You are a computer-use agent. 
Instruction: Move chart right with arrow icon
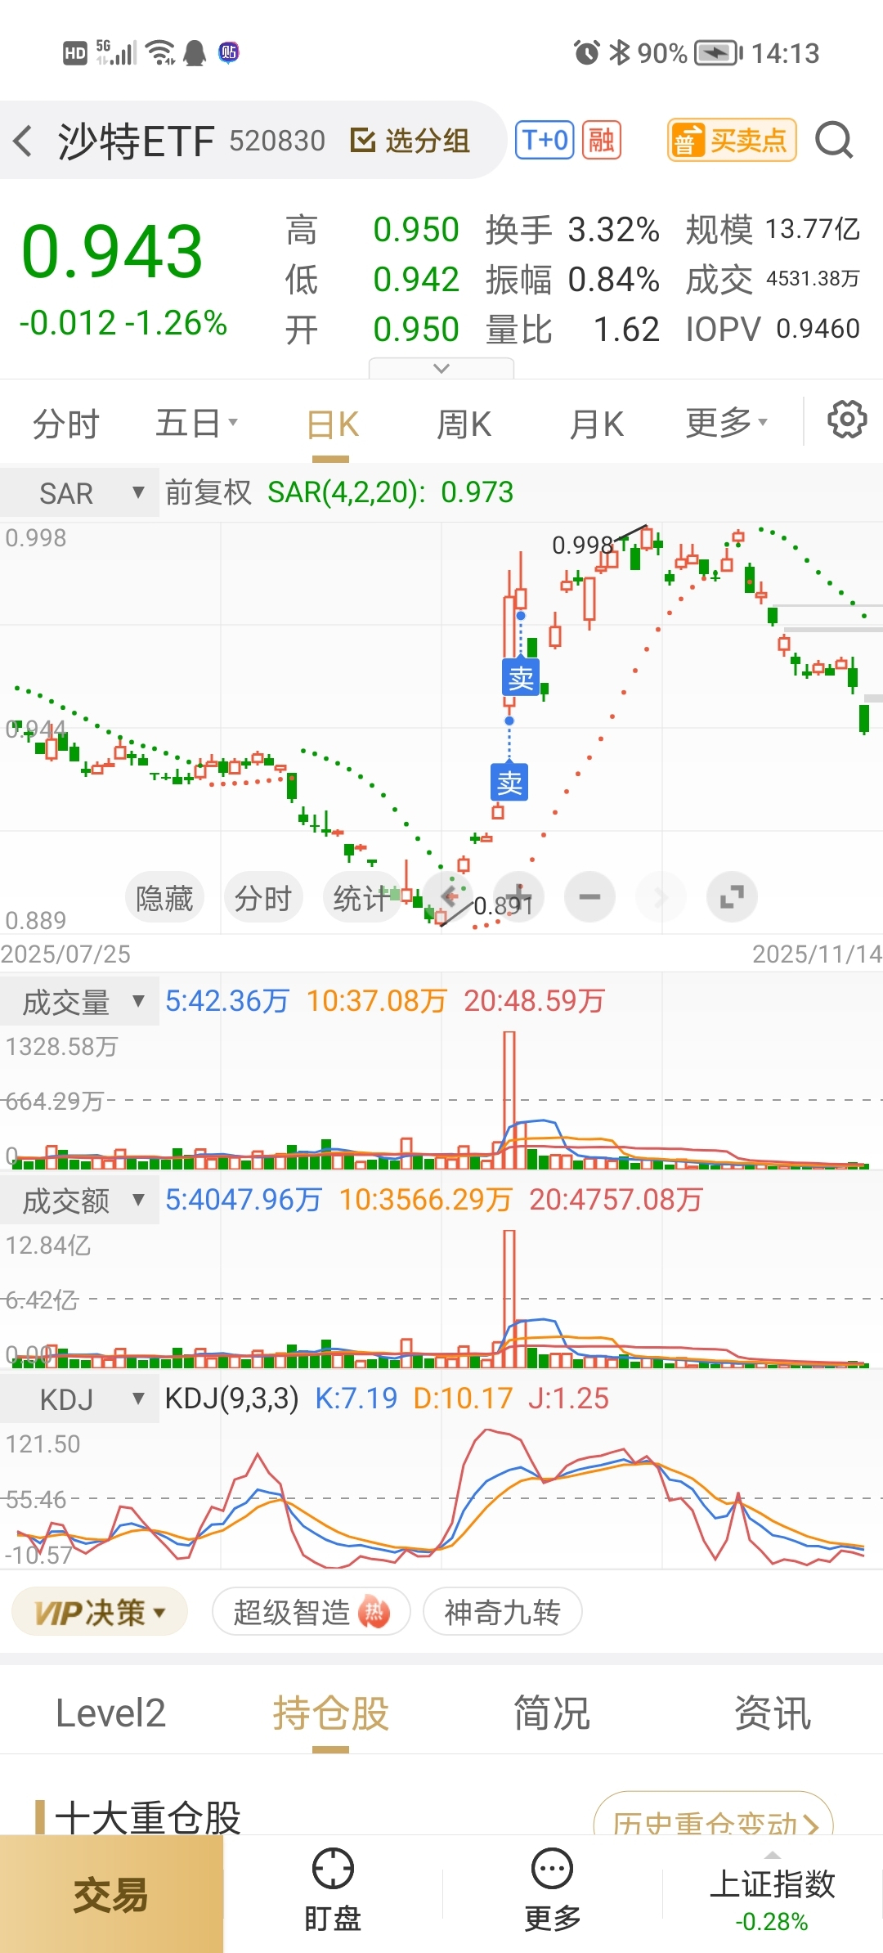661,897
